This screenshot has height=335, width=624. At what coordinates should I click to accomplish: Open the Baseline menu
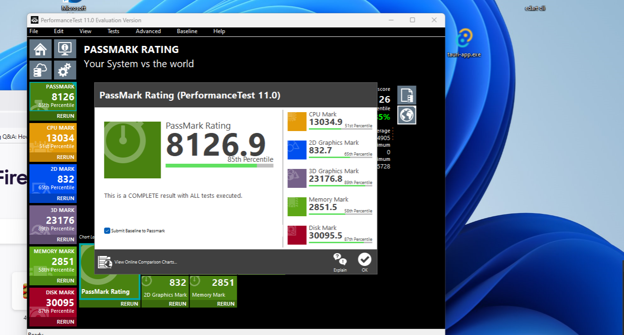[187, 31]
